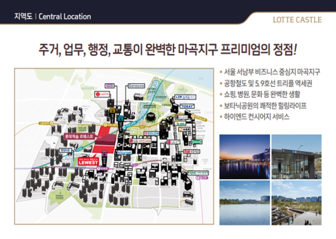Image resolution: width=336 pixels, height=239 pixels.
Task: Click the round dome building in Botanic Park
Action: click(151, 117)
